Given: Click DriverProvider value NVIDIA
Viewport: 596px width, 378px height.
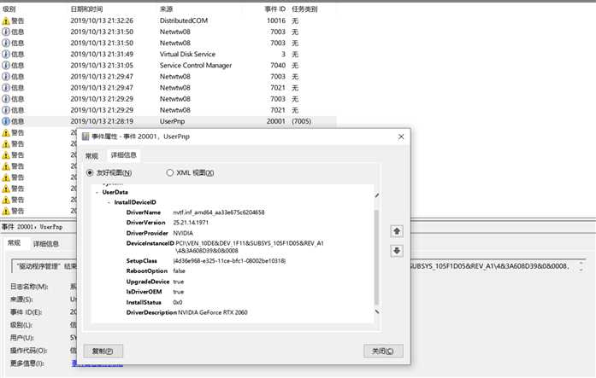Looking at the screenshot, I should [183, 233].
